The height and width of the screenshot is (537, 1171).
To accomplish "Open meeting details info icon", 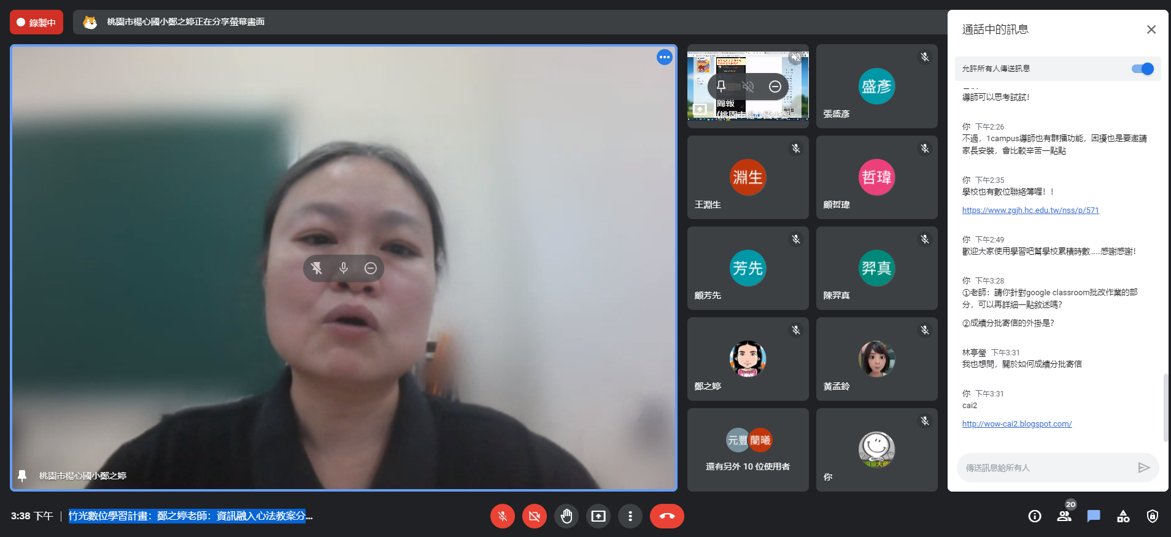I will [x=1035, y=516].
